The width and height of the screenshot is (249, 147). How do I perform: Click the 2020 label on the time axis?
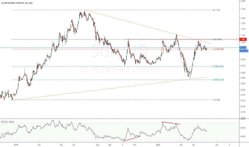[158, 145]
